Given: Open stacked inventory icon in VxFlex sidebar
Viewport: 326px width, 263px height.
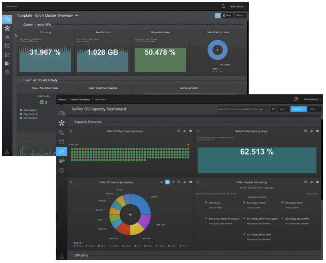Looking at the screenshot, I should tap(62, 132).
